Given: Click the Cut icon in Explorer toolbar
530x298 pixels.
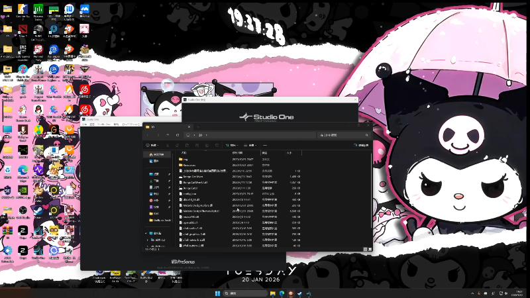Looking at the screenshot, I should (x=168, y=145).
